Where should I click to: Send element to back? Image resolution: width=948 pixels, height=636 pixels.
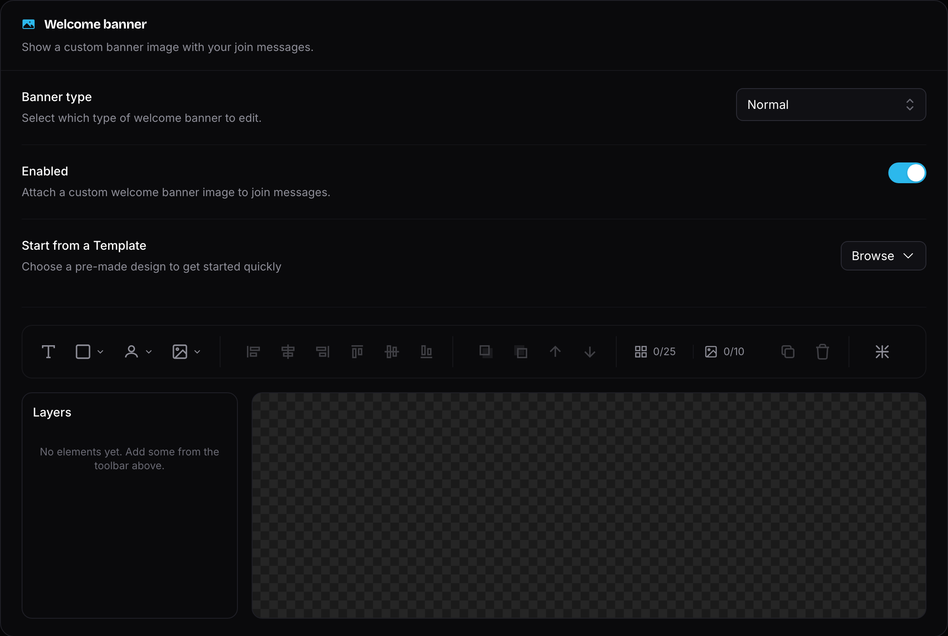521,352
